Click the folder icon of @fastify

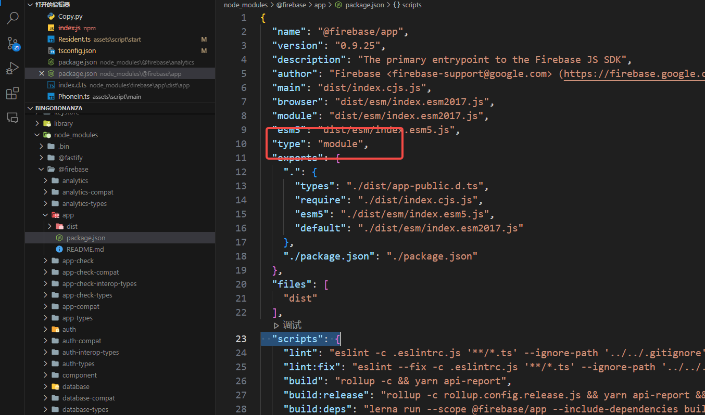click(x=51, y=158)
